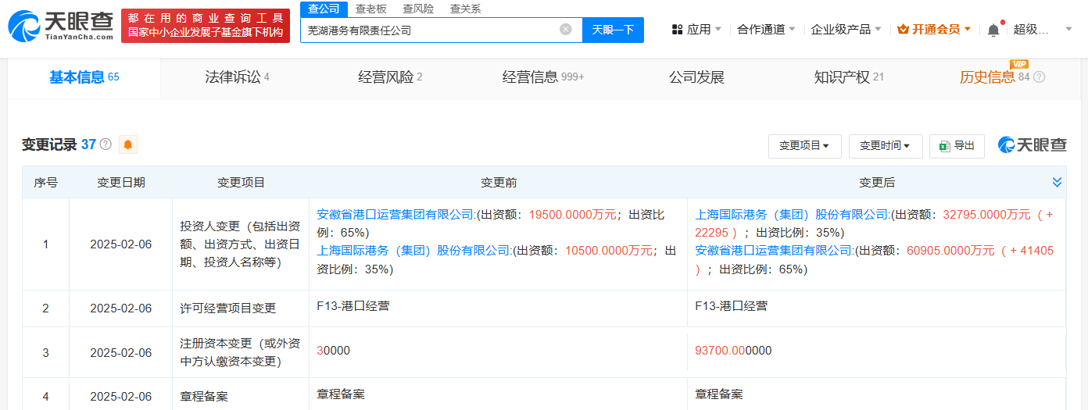Click 注册资本变更 item in row 3
Screen dimensions: 1088x410
coord(240,352)
